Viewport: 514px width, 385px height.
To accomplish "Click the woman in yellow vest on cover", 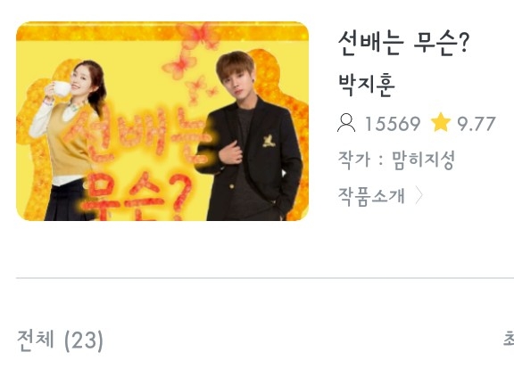I will coord(69,141).
